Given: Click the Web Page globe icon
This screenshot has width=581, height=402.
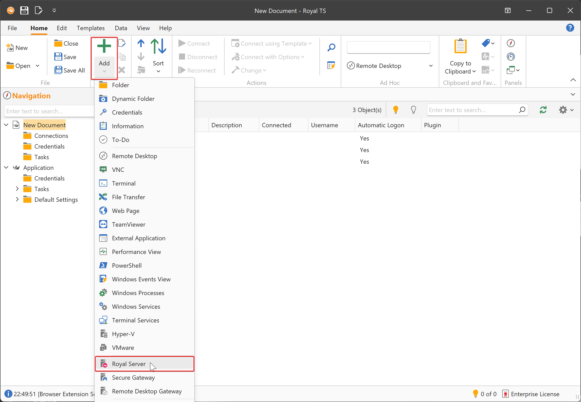Looking at the screenshot, I should click(103, 211).
